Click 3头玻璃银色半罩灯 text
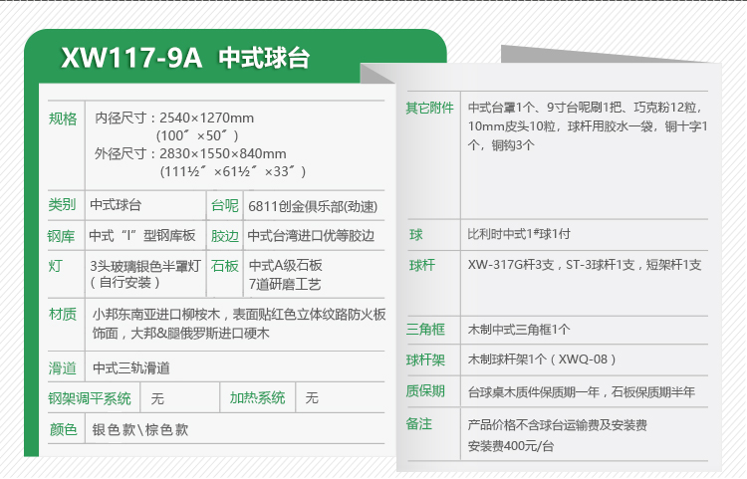Screen dimensions: 747x479 point(145,266)
